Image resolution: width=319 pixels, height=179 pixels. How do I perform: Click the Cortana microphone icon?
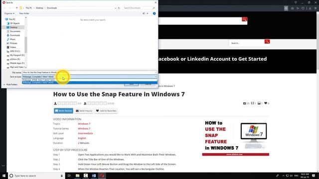click(62, 176)
